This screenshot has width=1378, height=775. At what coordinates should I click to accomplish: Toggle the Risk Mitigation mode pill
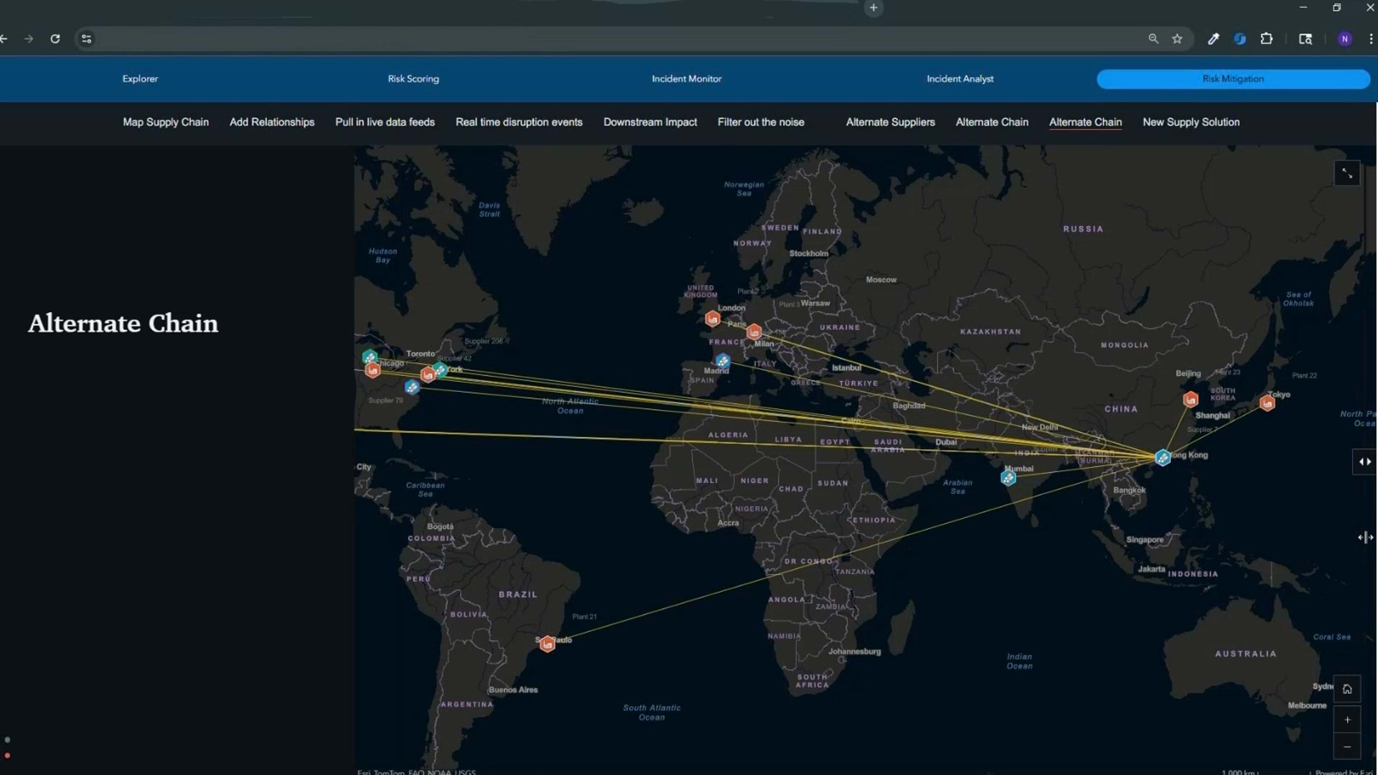1232,79
